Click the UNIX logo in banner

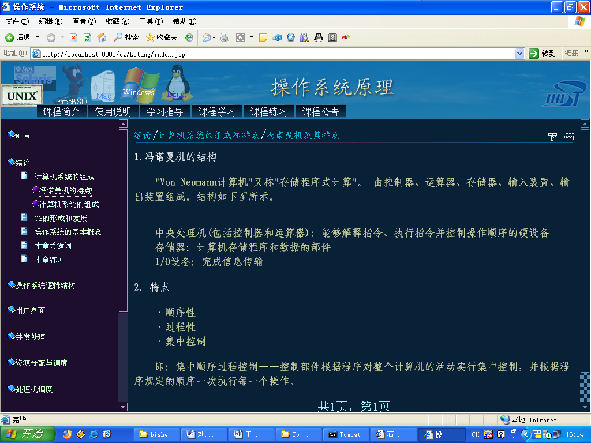(22, 95)
